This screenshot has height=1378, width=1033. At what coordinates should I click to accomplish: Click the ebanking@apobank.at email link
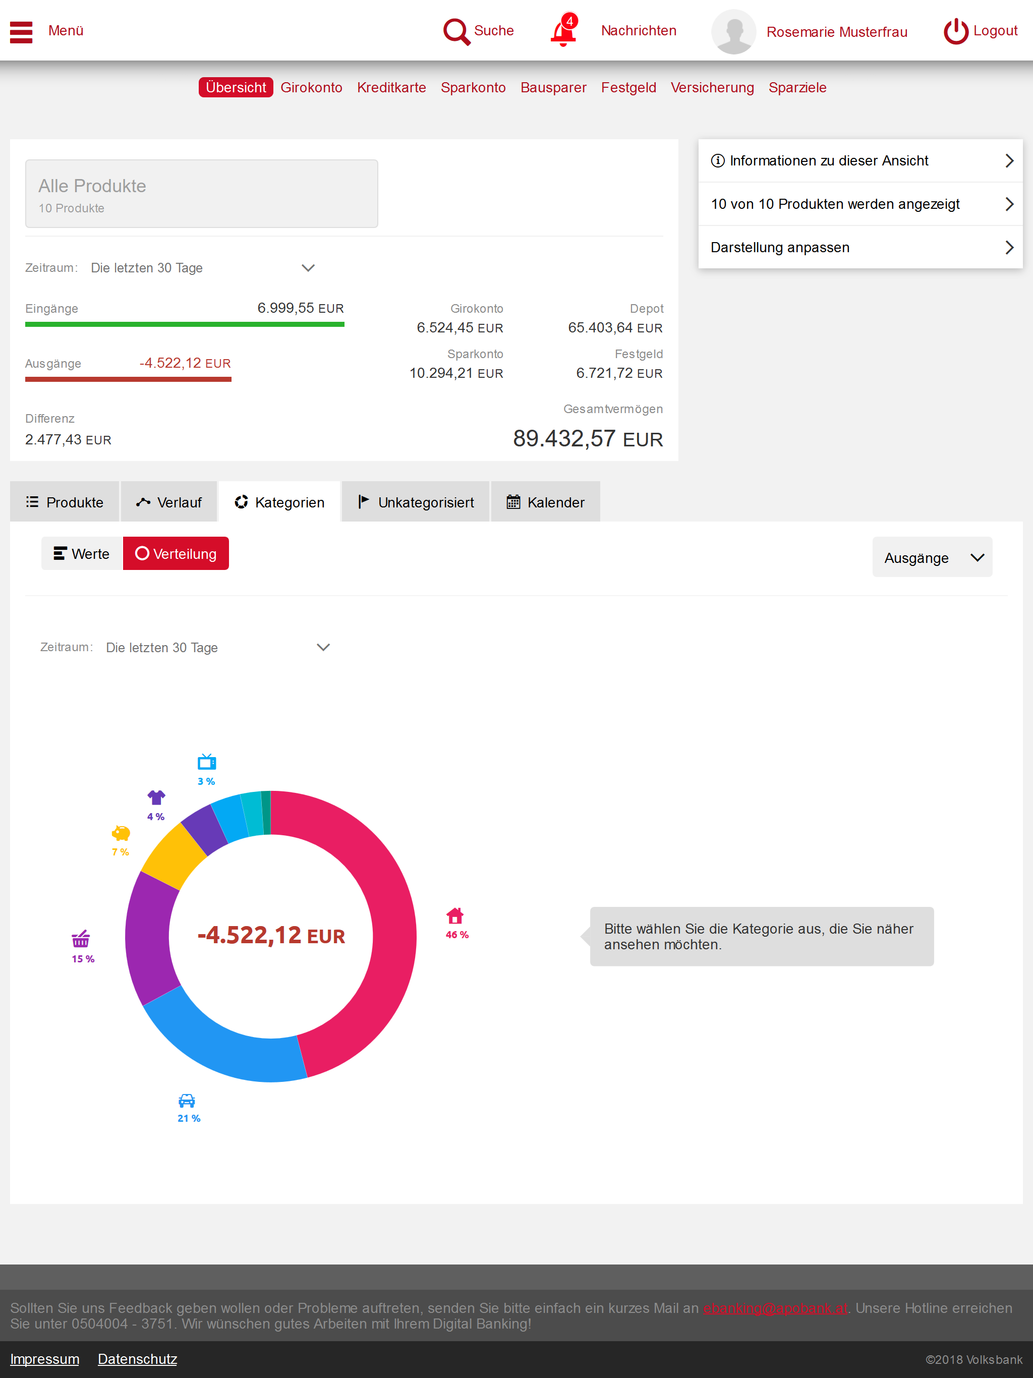pyautogui.click(x=775, y=1307)
